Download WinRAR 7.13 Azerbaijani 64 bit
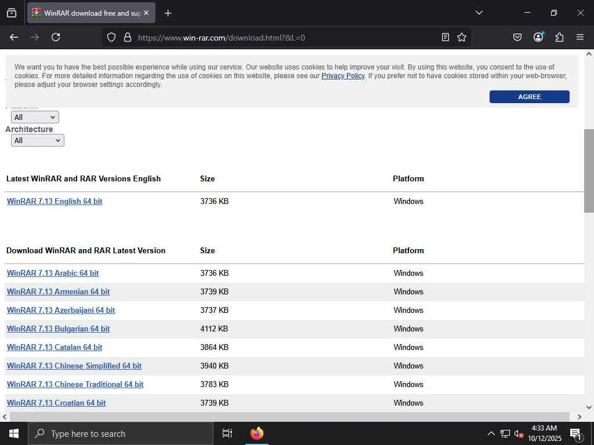The image size is (594, 445). coord(61,311)
